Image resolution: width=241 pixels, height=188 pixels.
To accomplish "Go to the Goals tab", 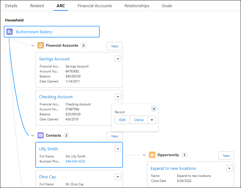I will (167, 6).
